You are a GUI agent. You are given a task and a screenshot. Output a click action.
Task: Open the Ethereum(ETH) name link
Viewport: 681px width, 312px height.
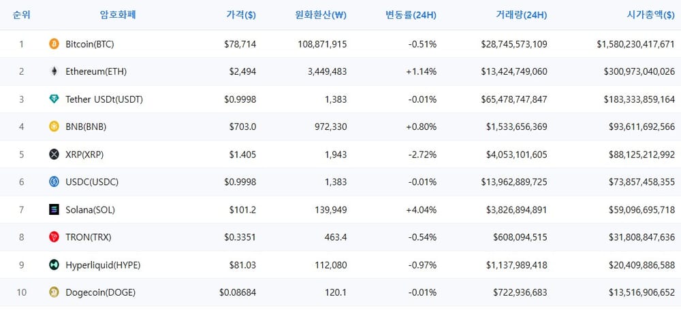pyautogui.click(x=96, y=72)
